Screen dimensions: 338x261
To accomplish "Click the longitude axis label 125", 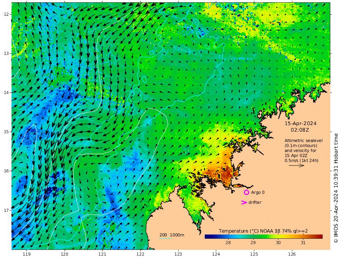I will coord(254,254).
